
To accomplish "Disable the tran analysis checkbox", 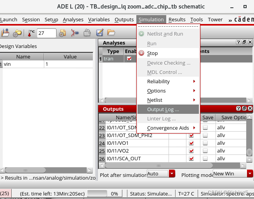I will coord(129,59).
